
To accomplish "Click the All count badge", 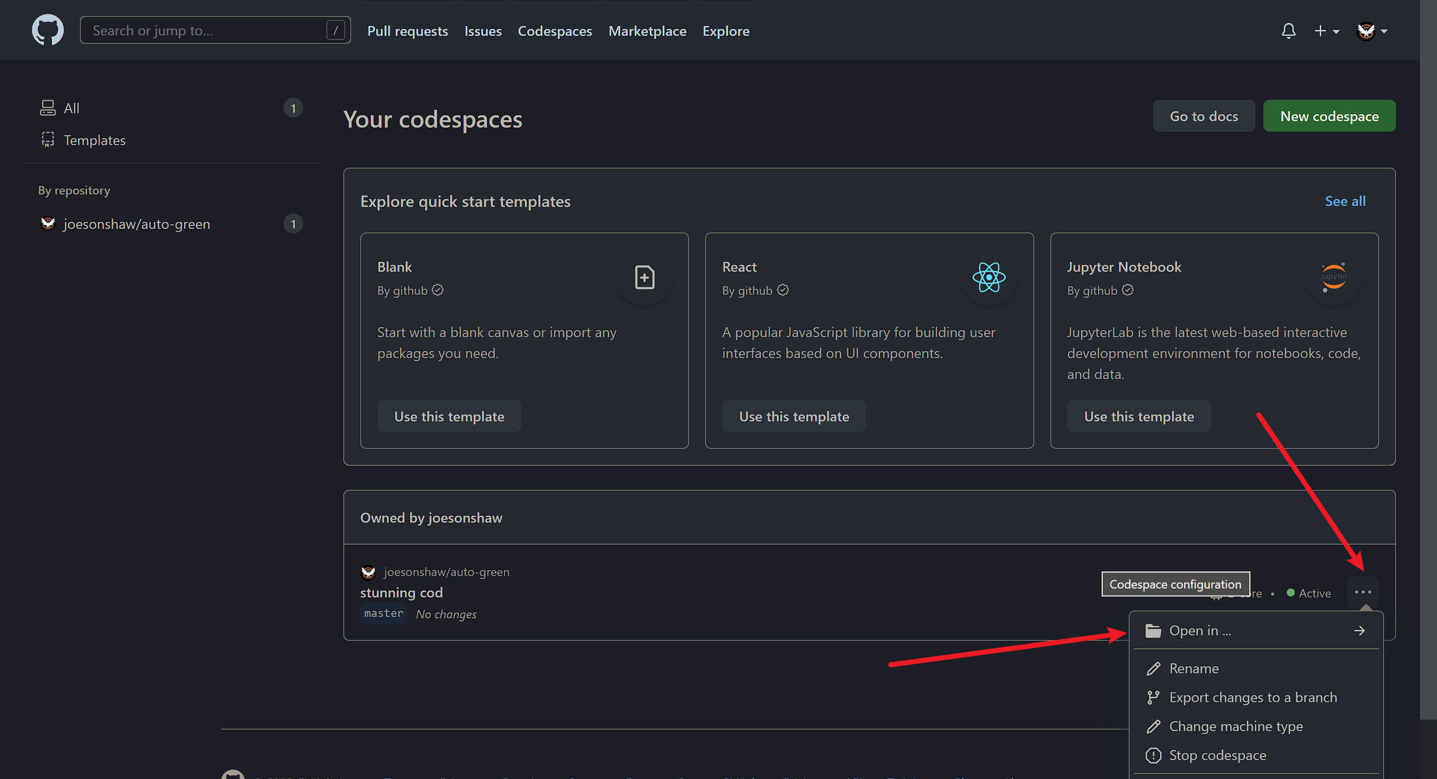I will pos(293,108).
